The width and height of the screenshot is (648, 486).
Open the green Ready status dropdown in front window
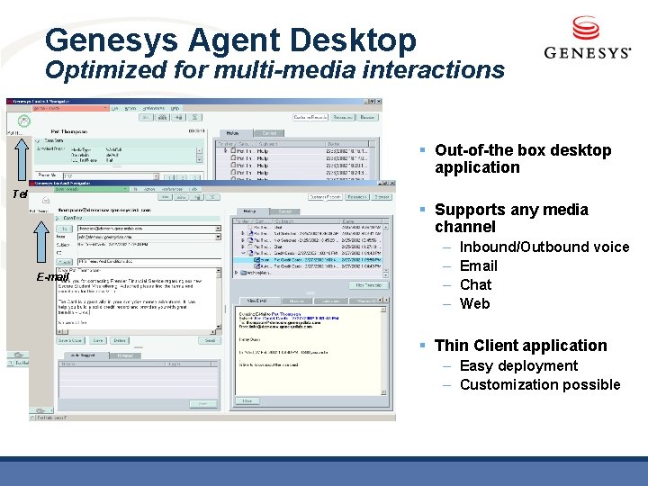[92, 189]
